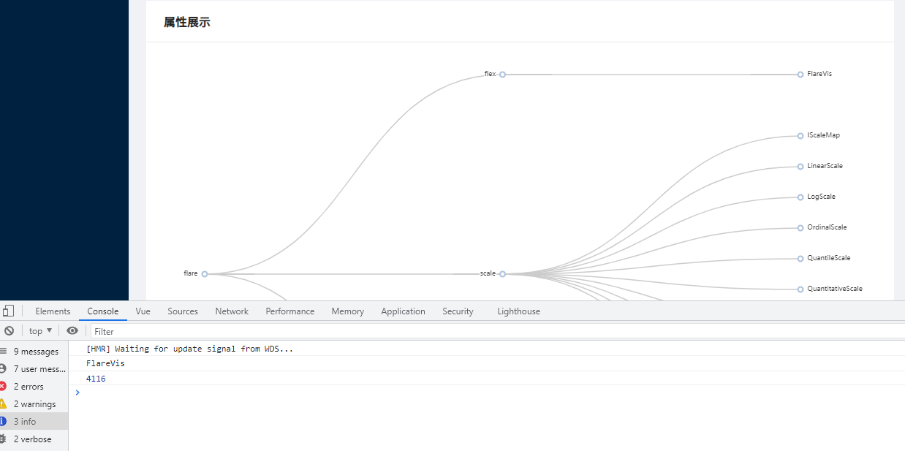Image resolution: width=905 pixels, height=451 pixels.
Task: Click the IScaleMap node circle
Action: click(800, 136)
